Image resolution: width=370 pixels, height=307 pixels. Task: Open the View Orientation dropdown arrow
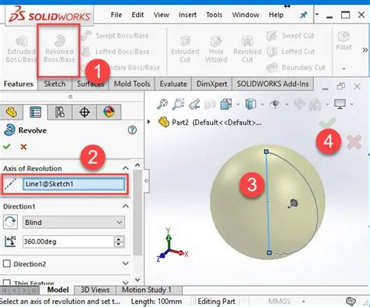click(x=237, y=105)
